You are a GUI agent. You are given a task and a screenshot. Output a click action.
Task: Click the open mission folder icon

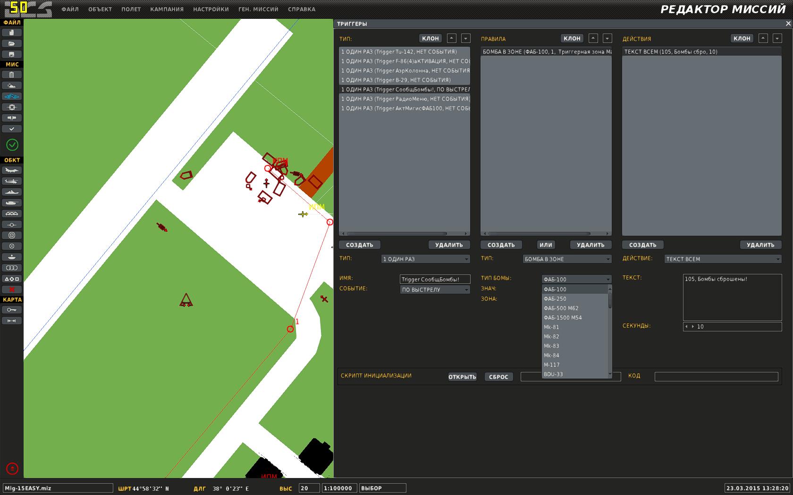(12, 43)
